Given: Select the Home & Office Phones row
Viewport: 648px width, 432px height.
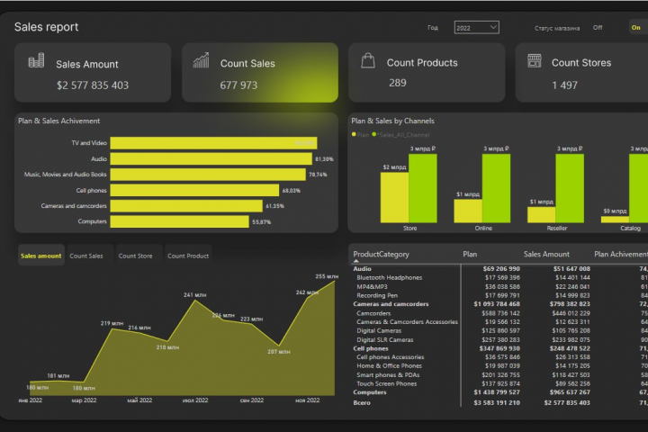Looking at the screenshot, I should click(500, 366).
